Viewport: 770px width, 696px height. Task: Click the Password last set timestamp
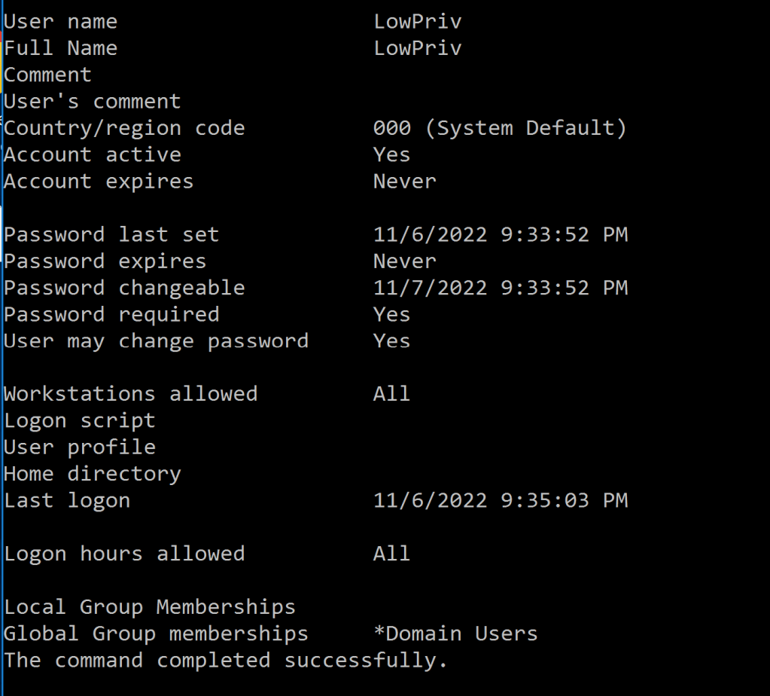coord(500,235)
